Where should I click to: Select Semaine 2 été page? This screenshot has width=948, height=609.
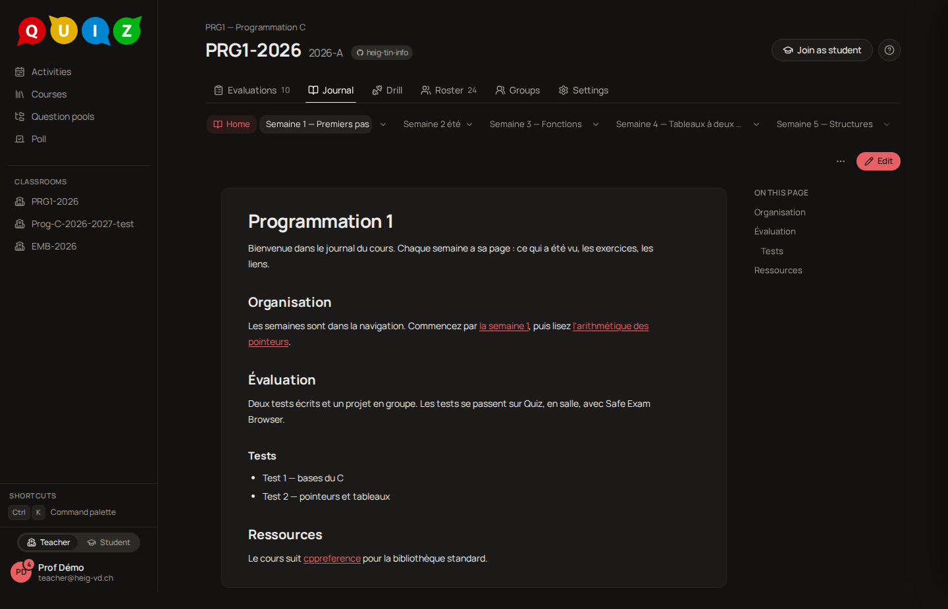tap(431, 124)
